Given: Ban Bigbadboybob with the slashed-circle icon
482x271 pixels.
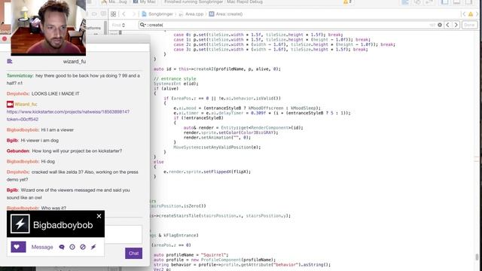Looking at the screenshot, I should (83, 247).
